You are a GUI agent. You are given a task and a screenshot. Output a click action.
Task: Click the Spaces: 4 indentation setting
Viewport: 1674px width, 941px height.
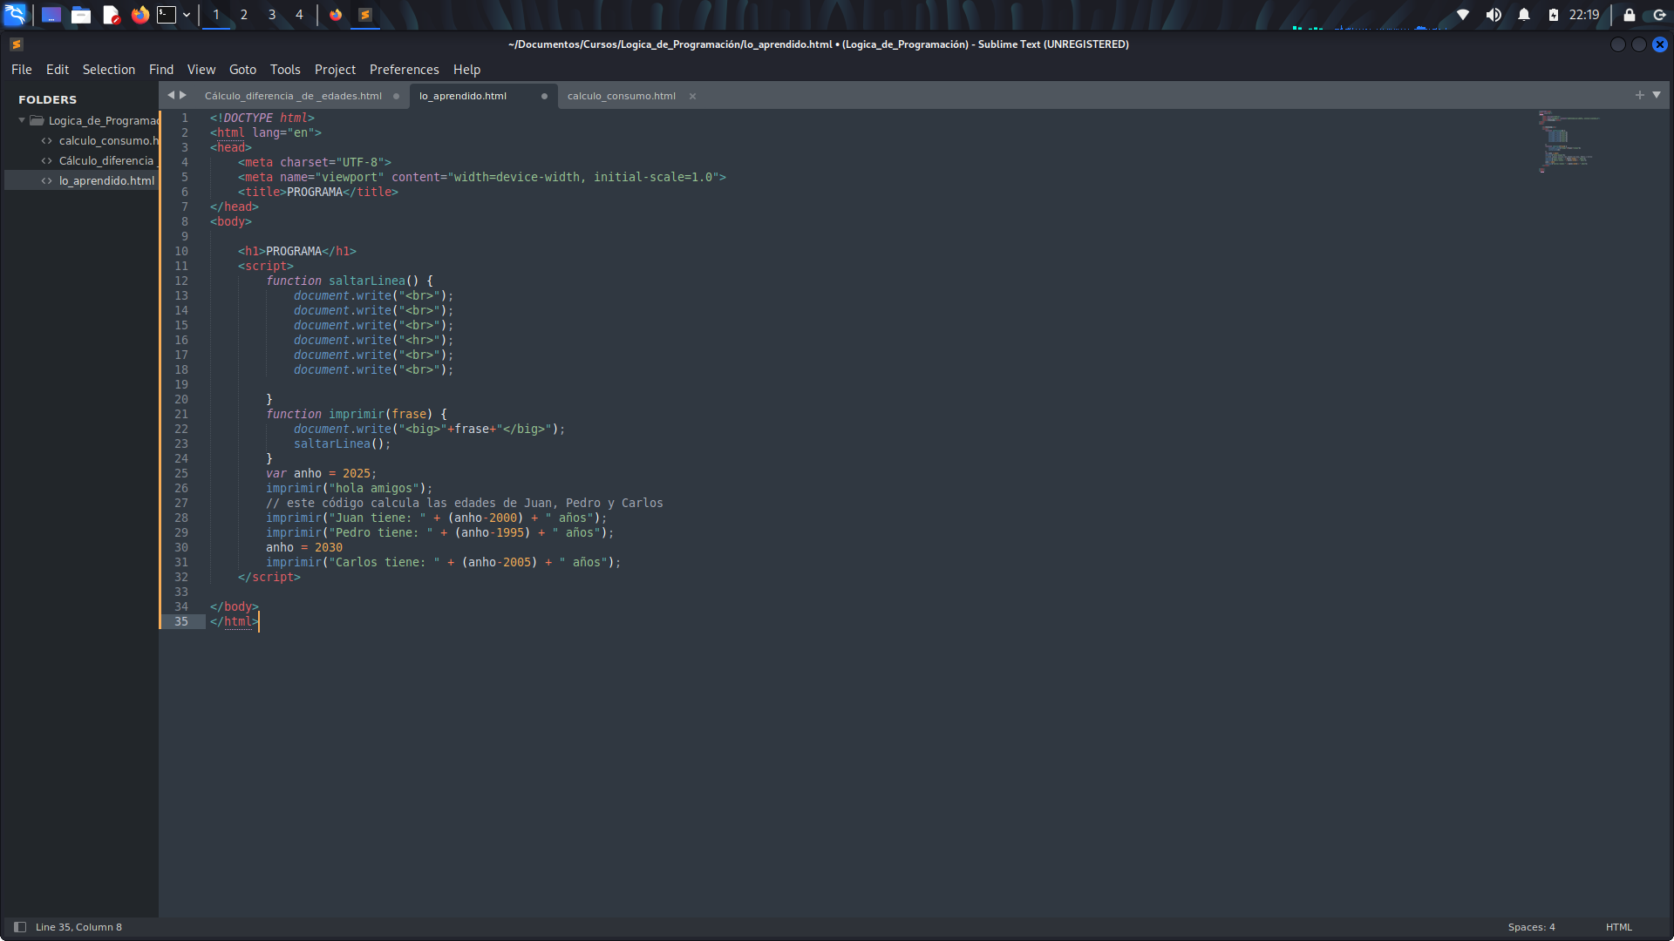pyautogui.click(x=1531, y=927)
